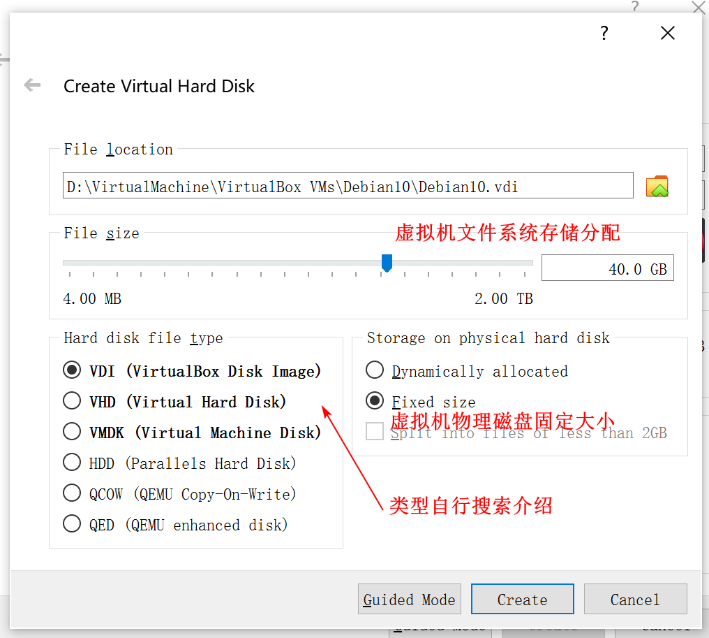The image size is (709, 638).
Task: Select VDI (VirtualBox Disk Image) option
Action: tap(192, 371)
